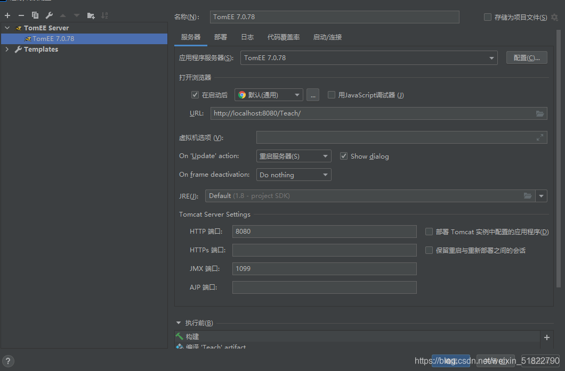Add a before-launch task plus icon
565x371 pixels.
point(547,337)
